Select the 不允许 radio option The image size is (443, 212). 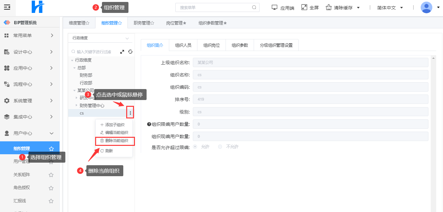pos(220,146)
